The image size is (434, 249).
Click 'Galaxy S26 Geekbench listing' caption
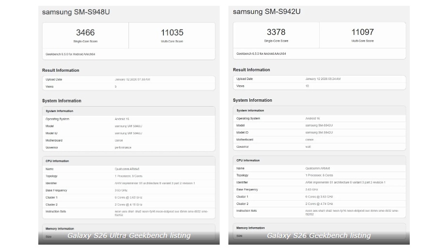tap(319, 236)
